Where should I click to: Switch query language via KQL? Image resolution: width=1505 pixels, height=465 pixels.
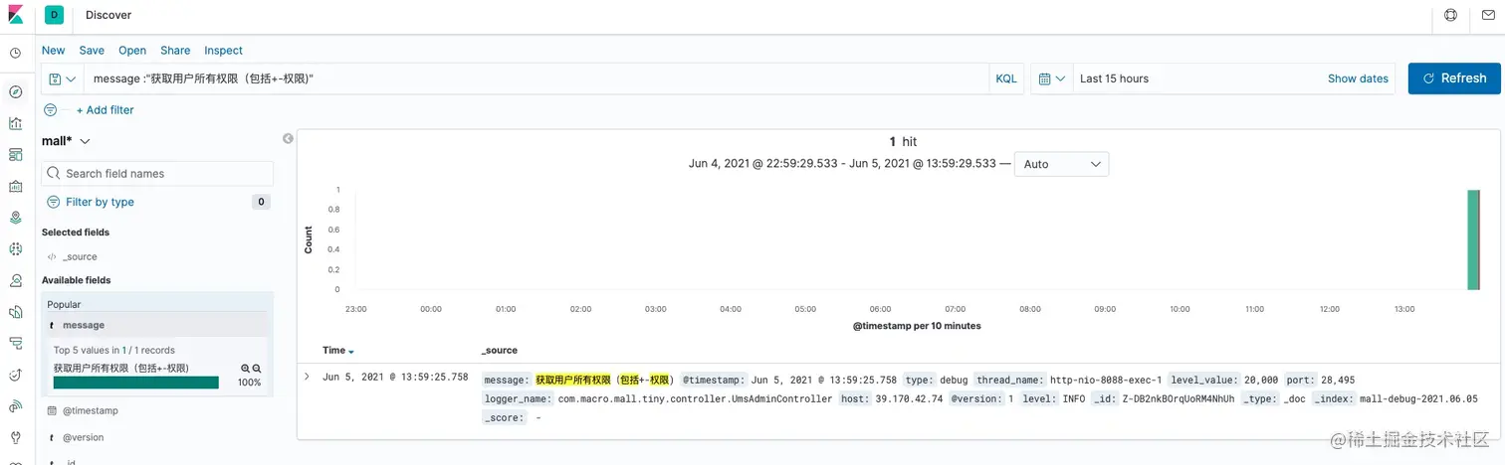1006,78
